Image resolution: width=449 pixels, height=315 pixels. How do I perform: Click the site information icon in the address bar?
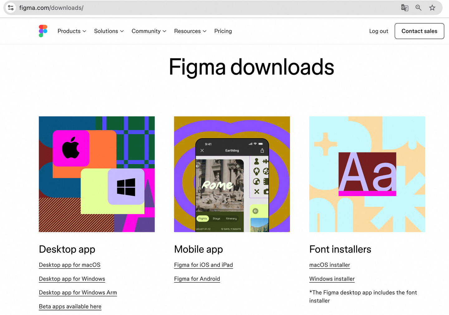coord(10,7)
